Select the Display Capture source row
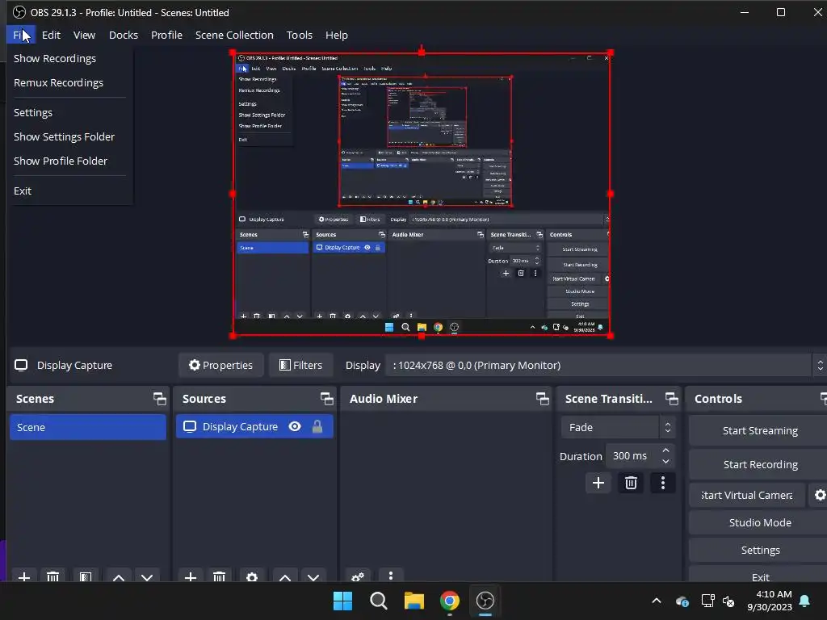827x620 pixels. coord(254,426)
